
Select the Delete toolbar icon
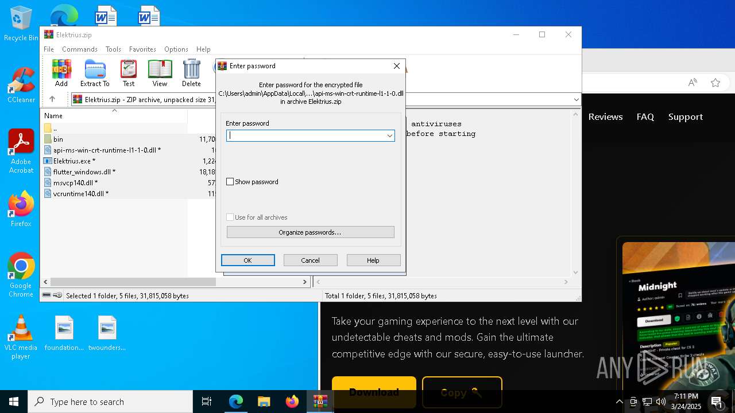(191, 73)
